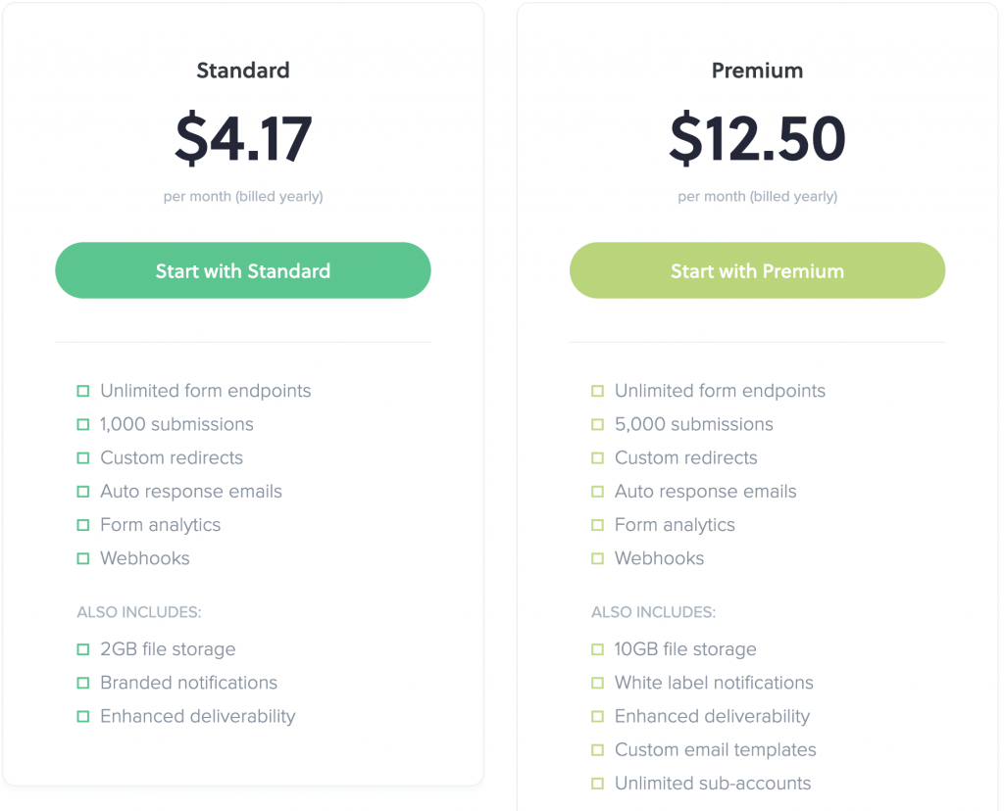Click the Start with Standard button
Viewport: 1004px width, 811px height.
point(243,270)
